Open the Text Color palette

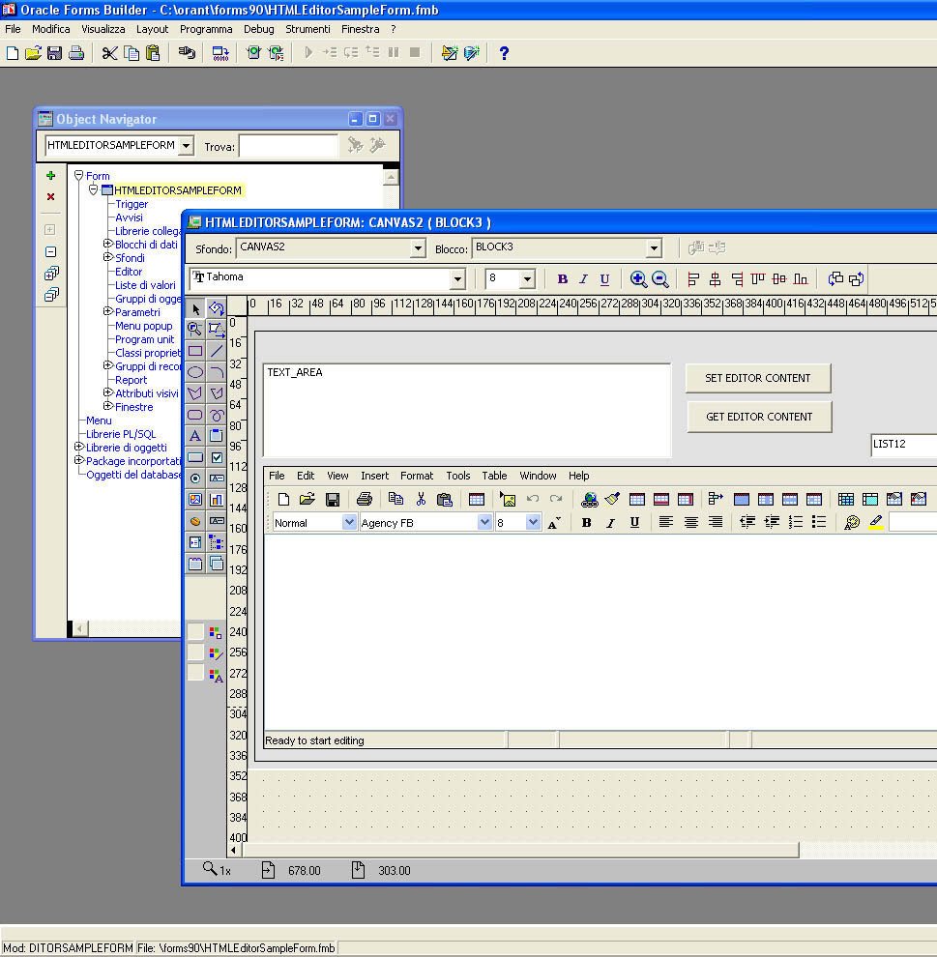coord(216,675)
